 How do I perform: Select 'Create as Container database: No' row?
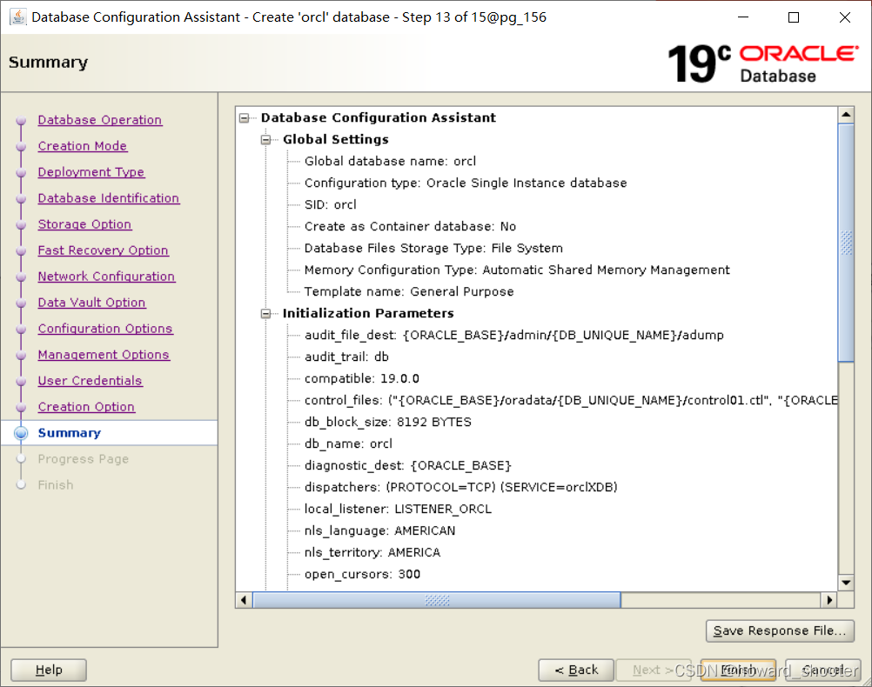point(410,226)
